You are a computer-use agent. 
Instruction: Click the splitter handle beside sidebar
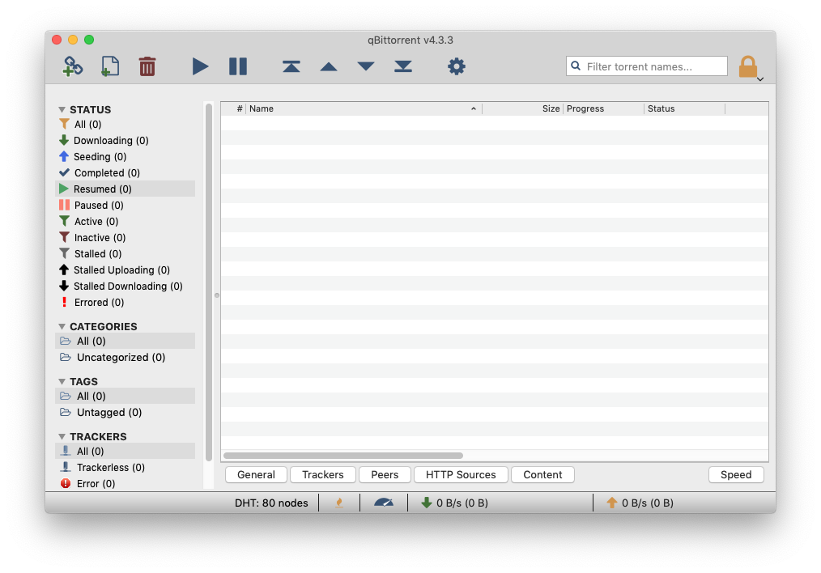pyautogui.click(x=217, y=295)
